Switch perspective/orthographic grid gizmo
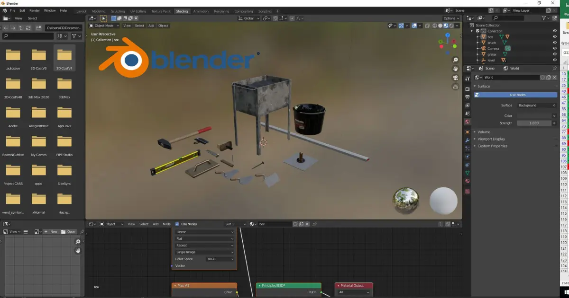This screenshot has width=569, height=298. (x=455, y=87)
